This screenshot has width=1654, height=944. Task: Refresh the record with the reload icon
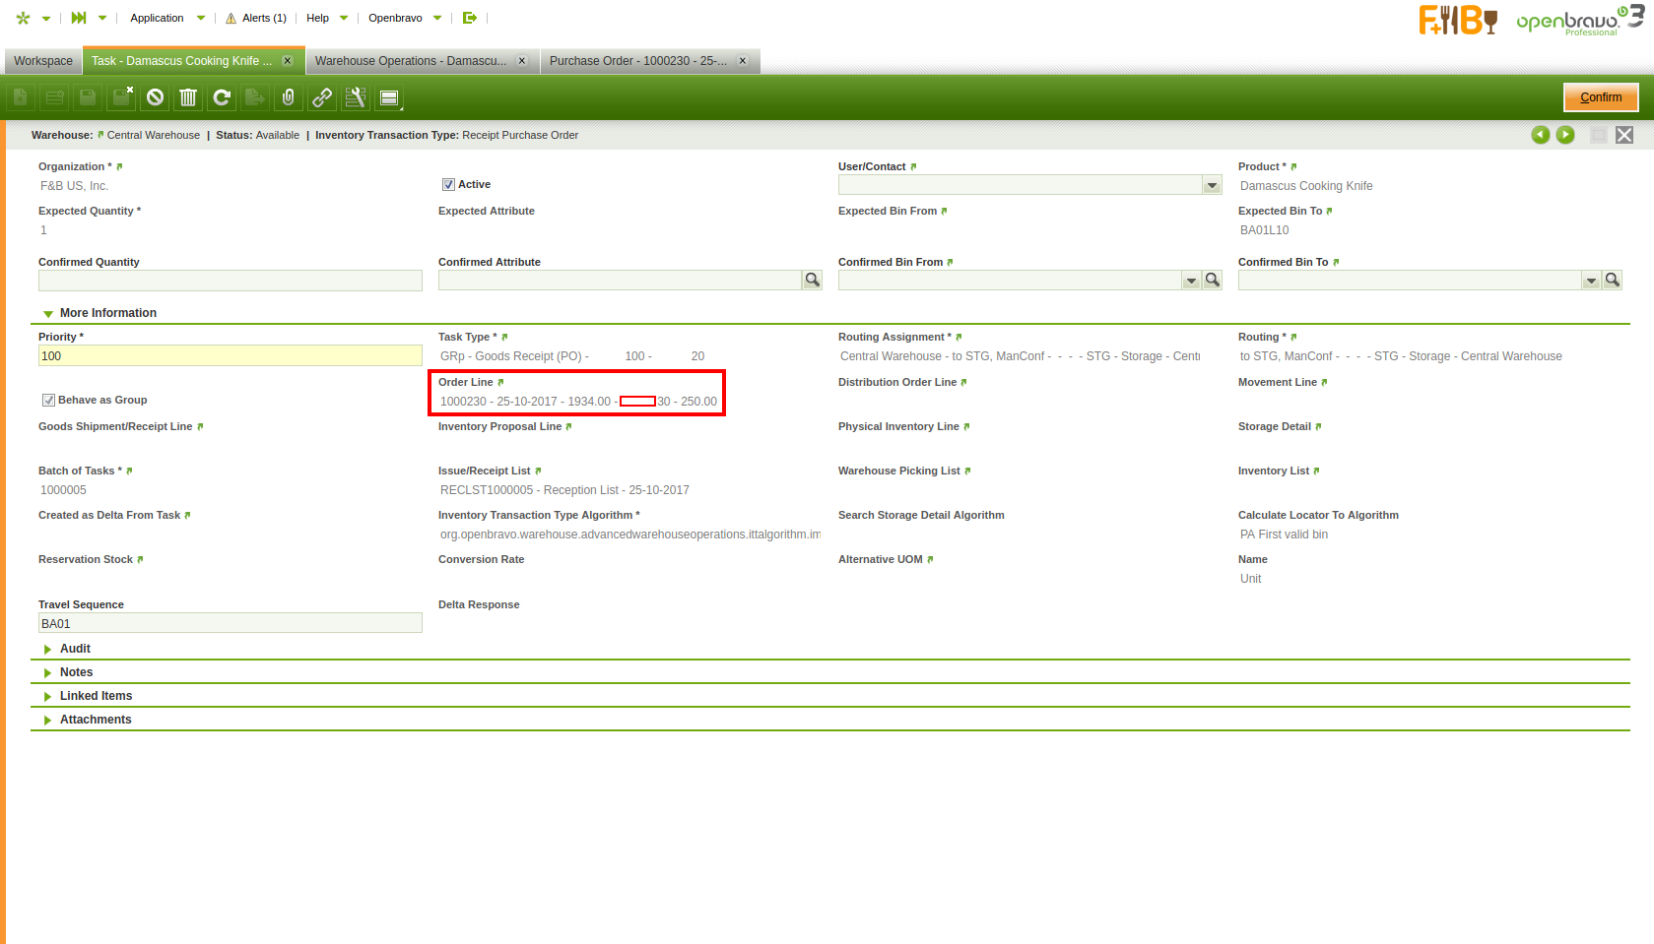[222, 97]
